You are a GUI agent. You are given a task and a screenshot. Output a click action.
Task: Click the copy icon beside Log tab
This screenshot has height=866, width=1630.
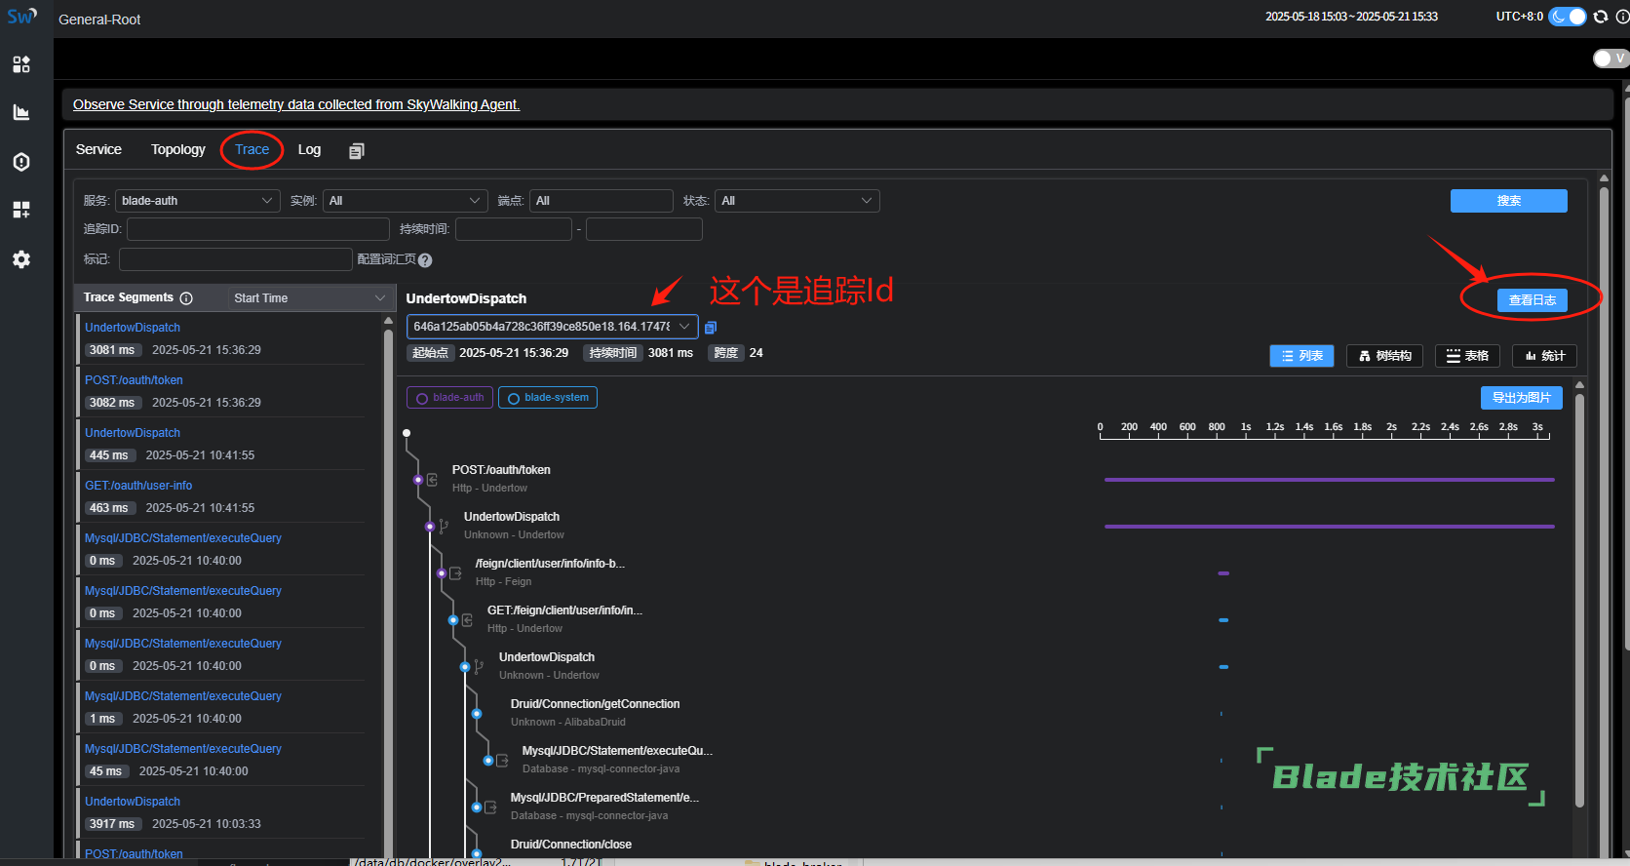[x=357, y=150]
